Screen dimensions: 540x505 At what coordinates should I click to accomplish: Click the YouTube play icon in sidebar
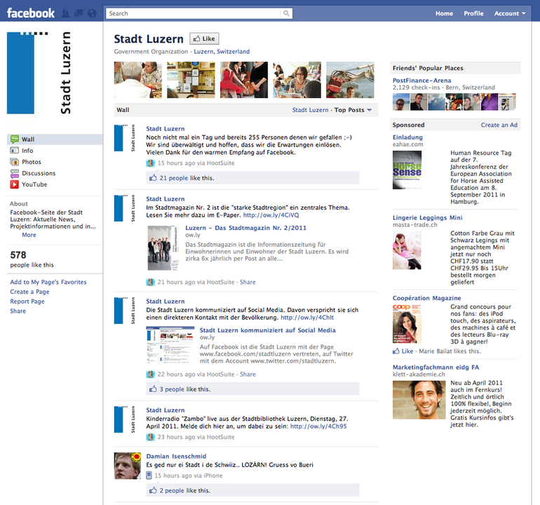pyautogui.click(x=15, y=184)
